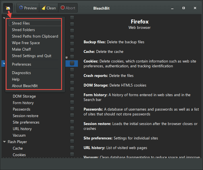The image size is (203, 170).
Task: Select Vacuum tree item
Action: click(x=19, y=135)
